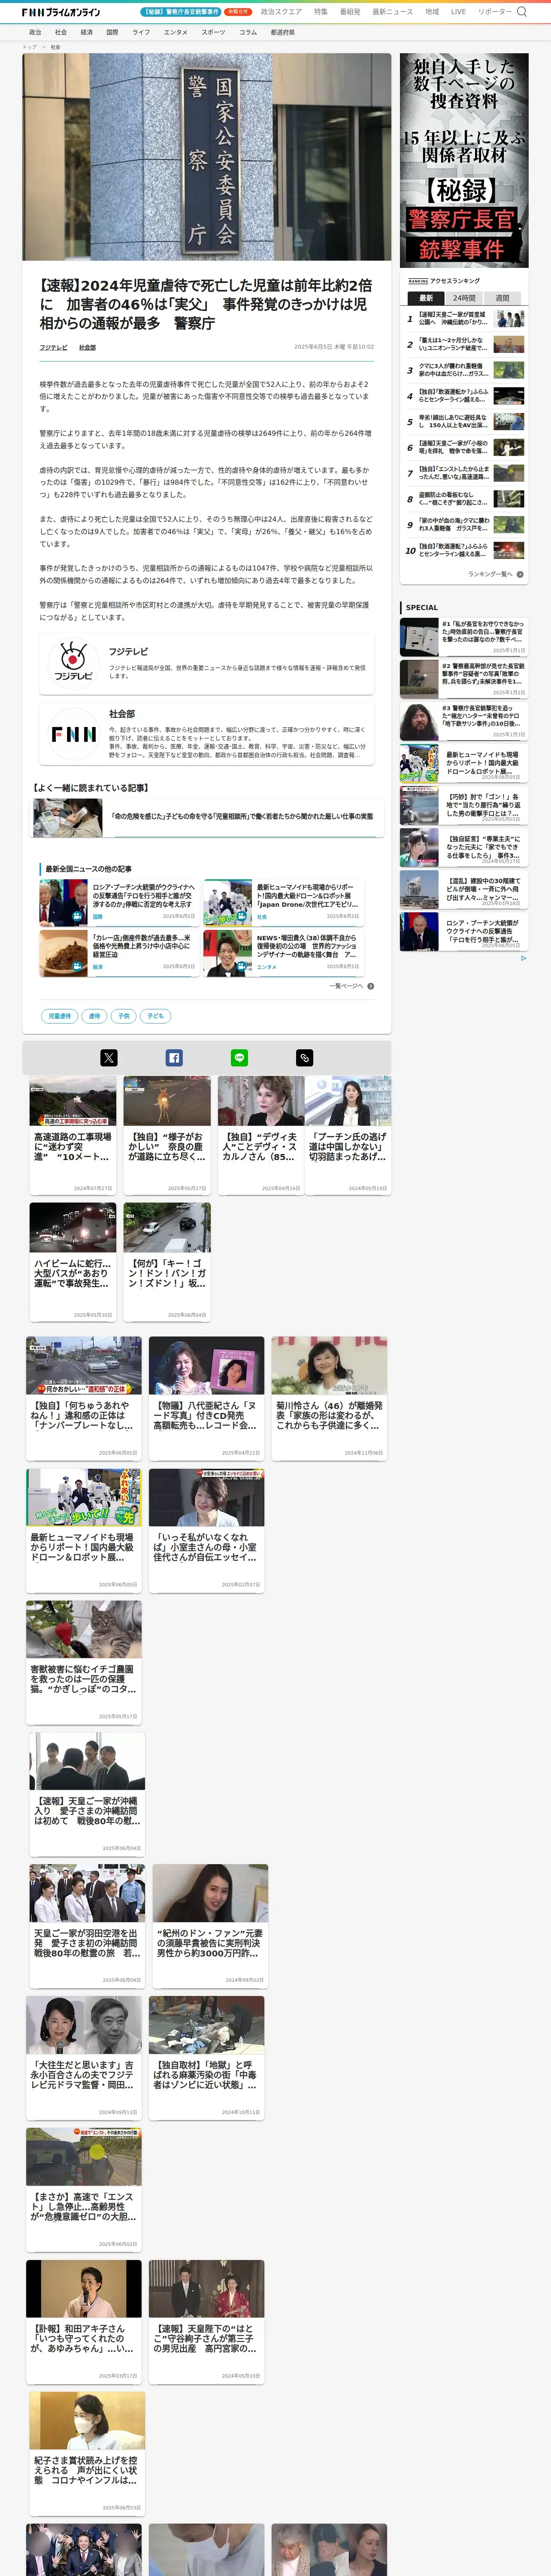
Task: Open 社会 category in navigation bar
Action: (x=61, y=32)
